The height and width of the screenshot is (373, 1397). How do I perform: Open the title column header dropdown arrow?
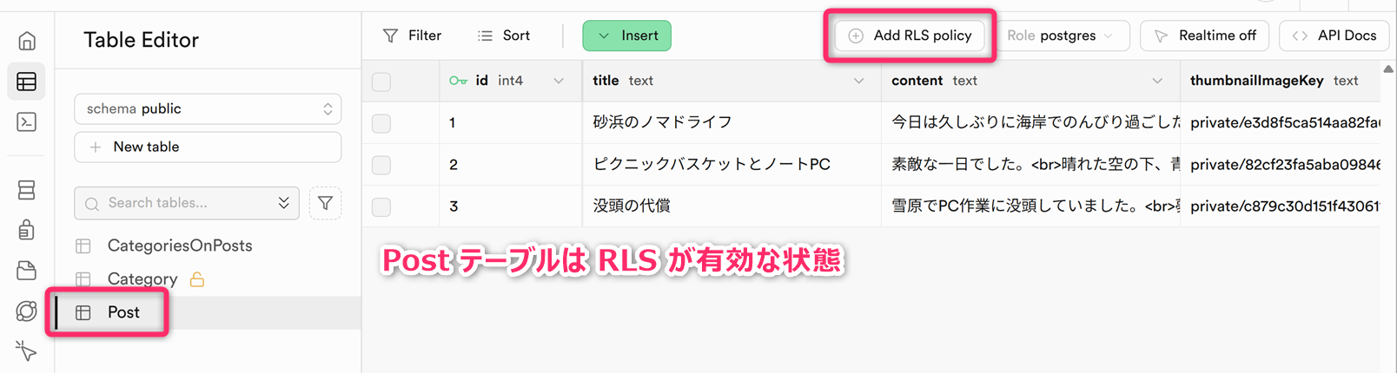858,81
